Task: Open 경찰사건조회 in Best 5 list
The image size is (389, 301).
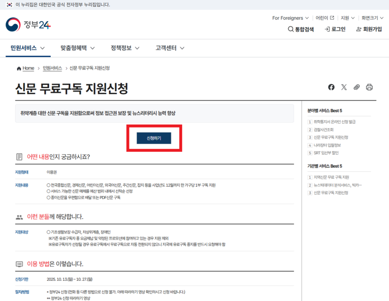Action: point(324,130)
